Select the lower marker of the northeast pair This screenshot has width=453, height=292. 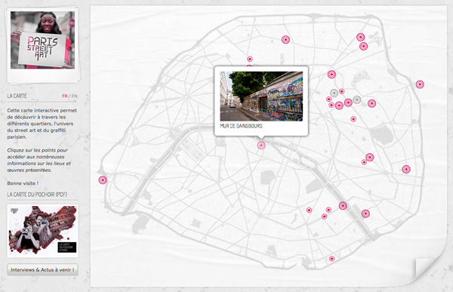(363, 46)
